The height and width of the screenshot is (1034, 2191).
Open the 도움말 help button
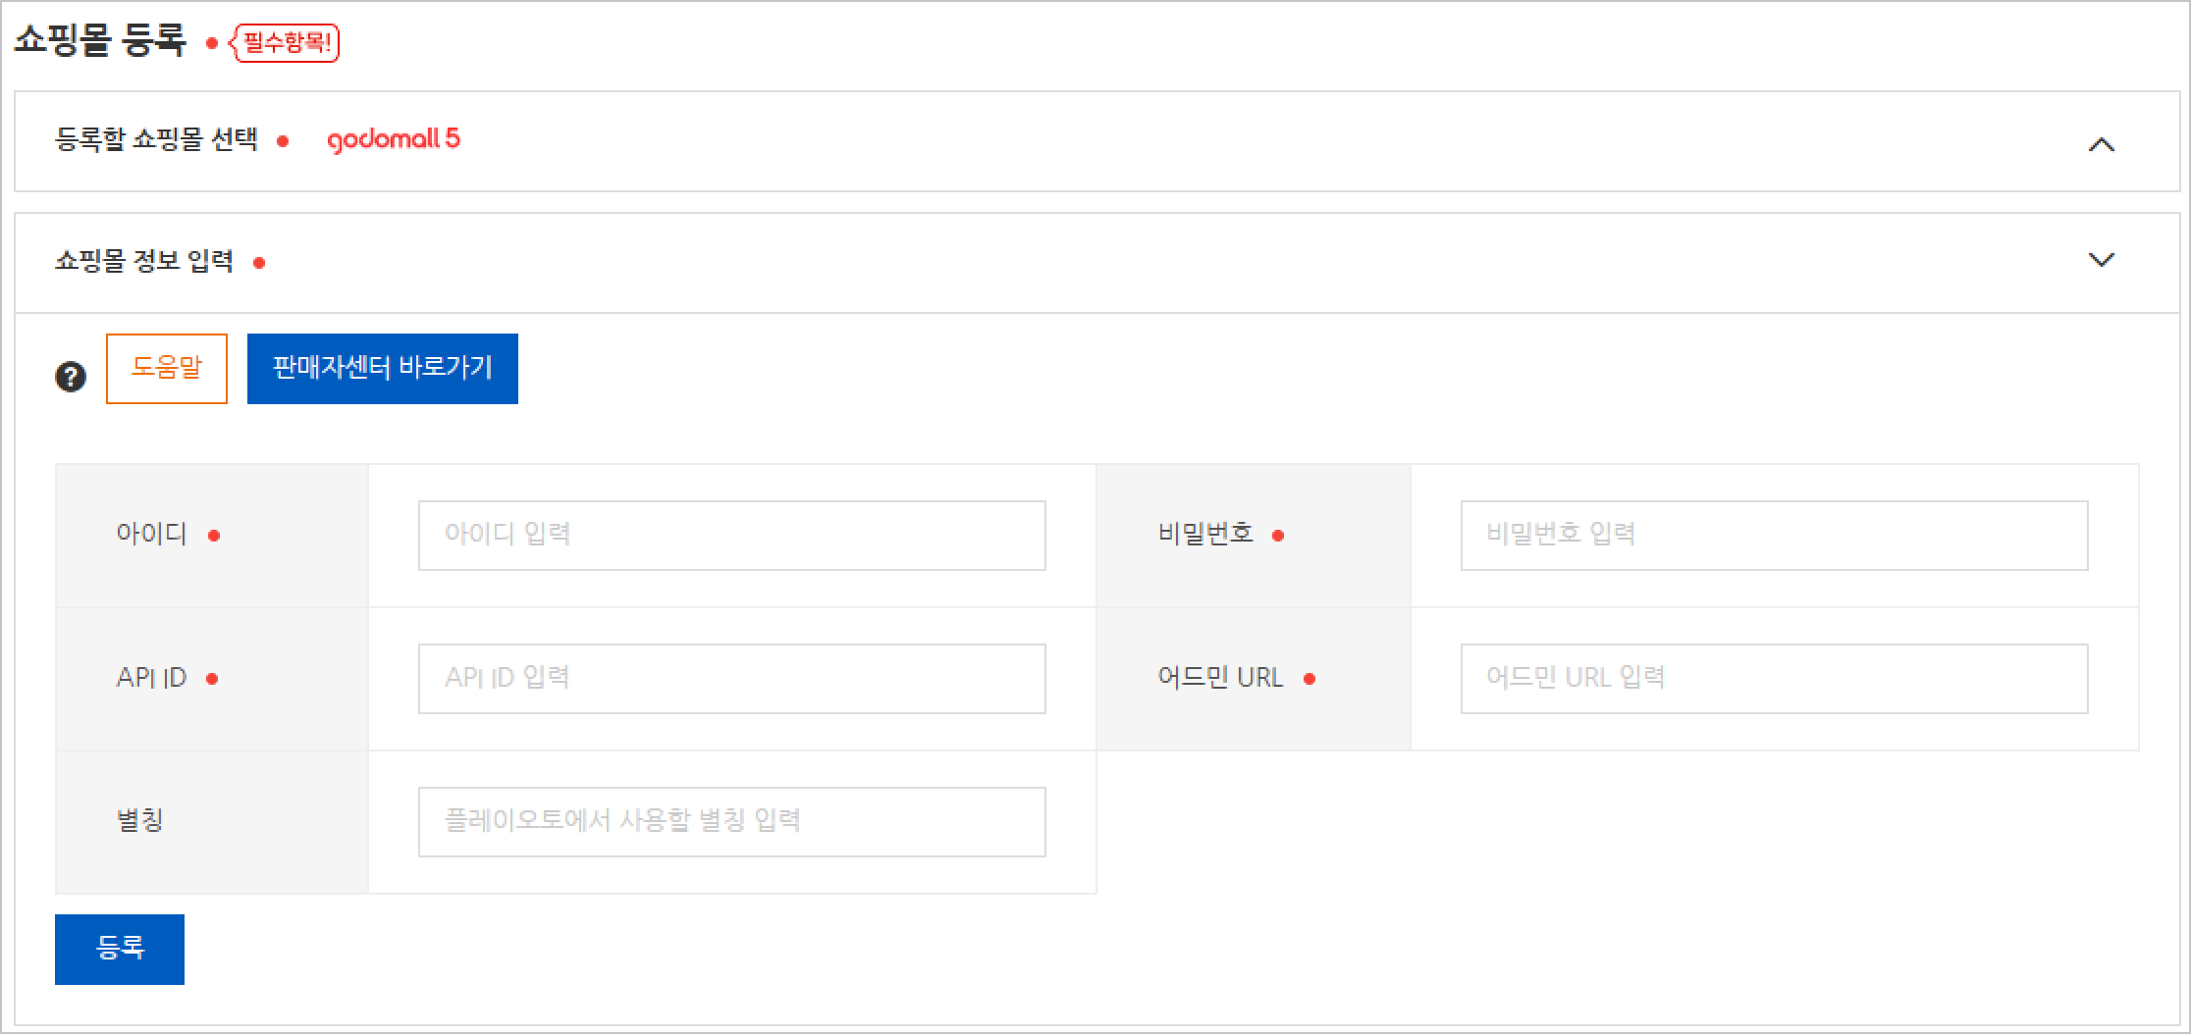click(167, 368)
